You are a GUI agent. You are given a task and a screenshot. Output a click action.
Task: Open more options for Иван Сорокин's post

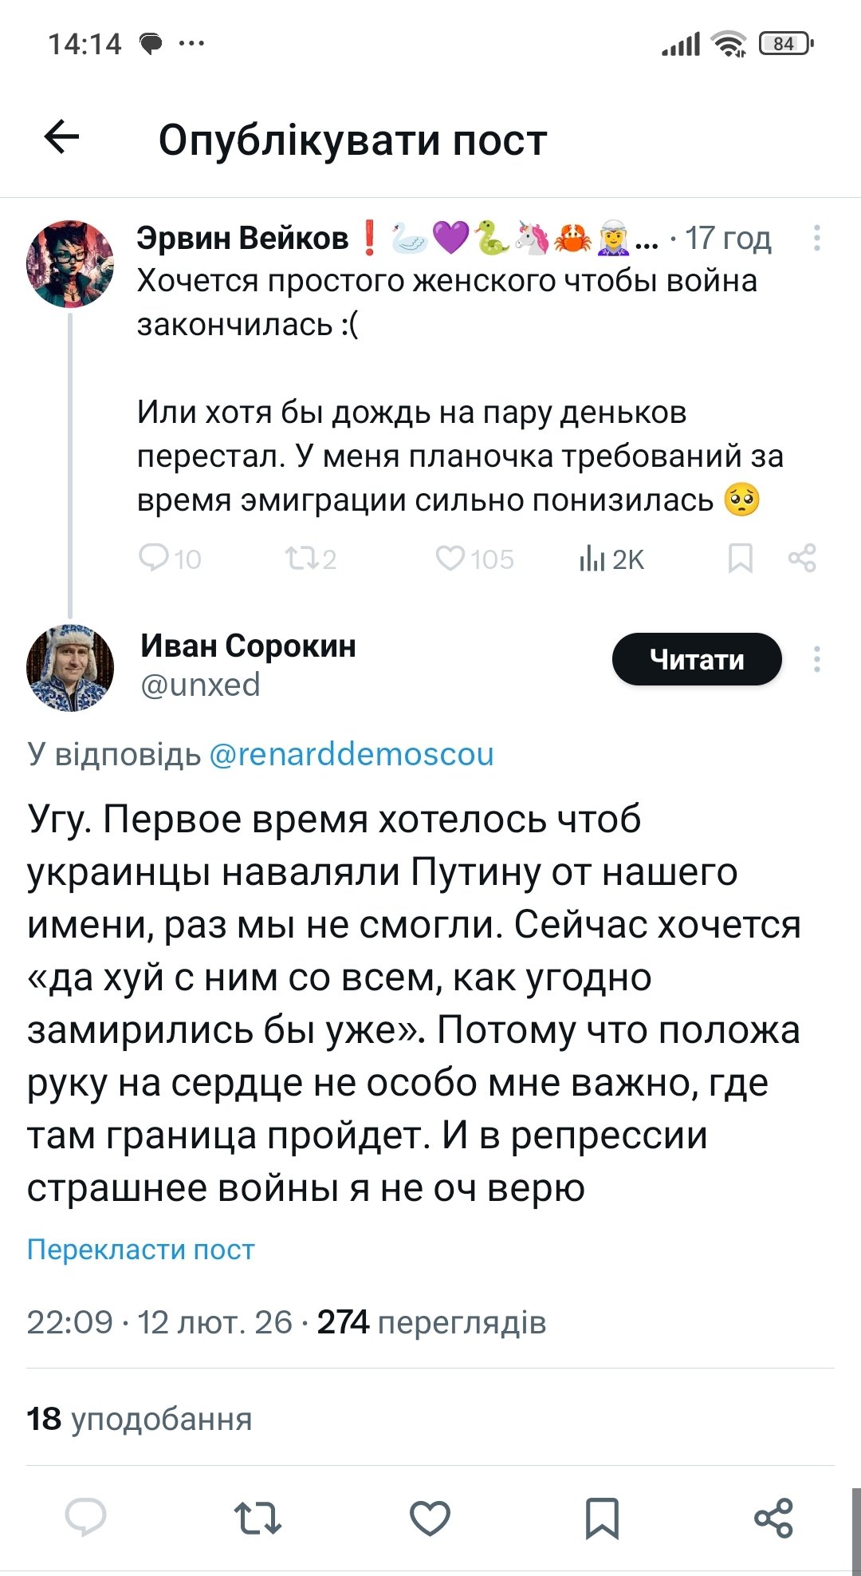(816, 659)
